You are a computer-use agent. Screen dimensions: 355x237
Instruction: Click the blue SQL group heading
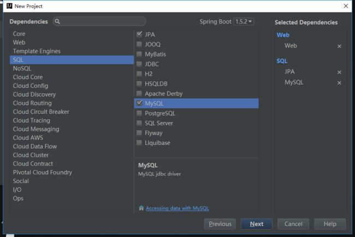click(x=282, y=61)
